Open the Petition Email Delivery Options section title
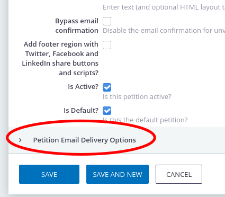 click(85, 140)
